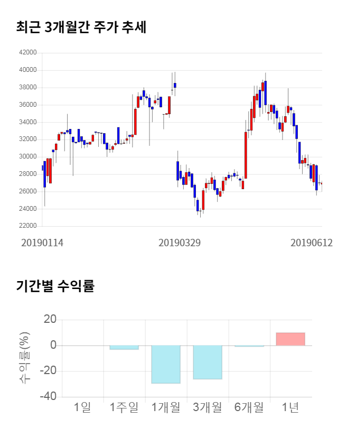Select the red 1년 return bar
The height and width of the screenshot is (428, 338).
pos(290,339)
